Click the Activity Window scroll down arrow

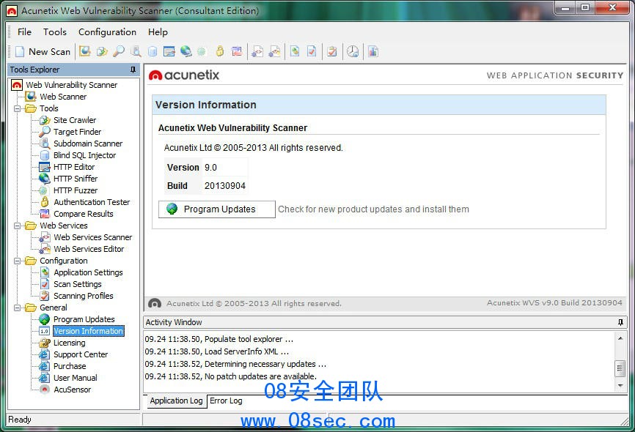[x=620, y=386]
